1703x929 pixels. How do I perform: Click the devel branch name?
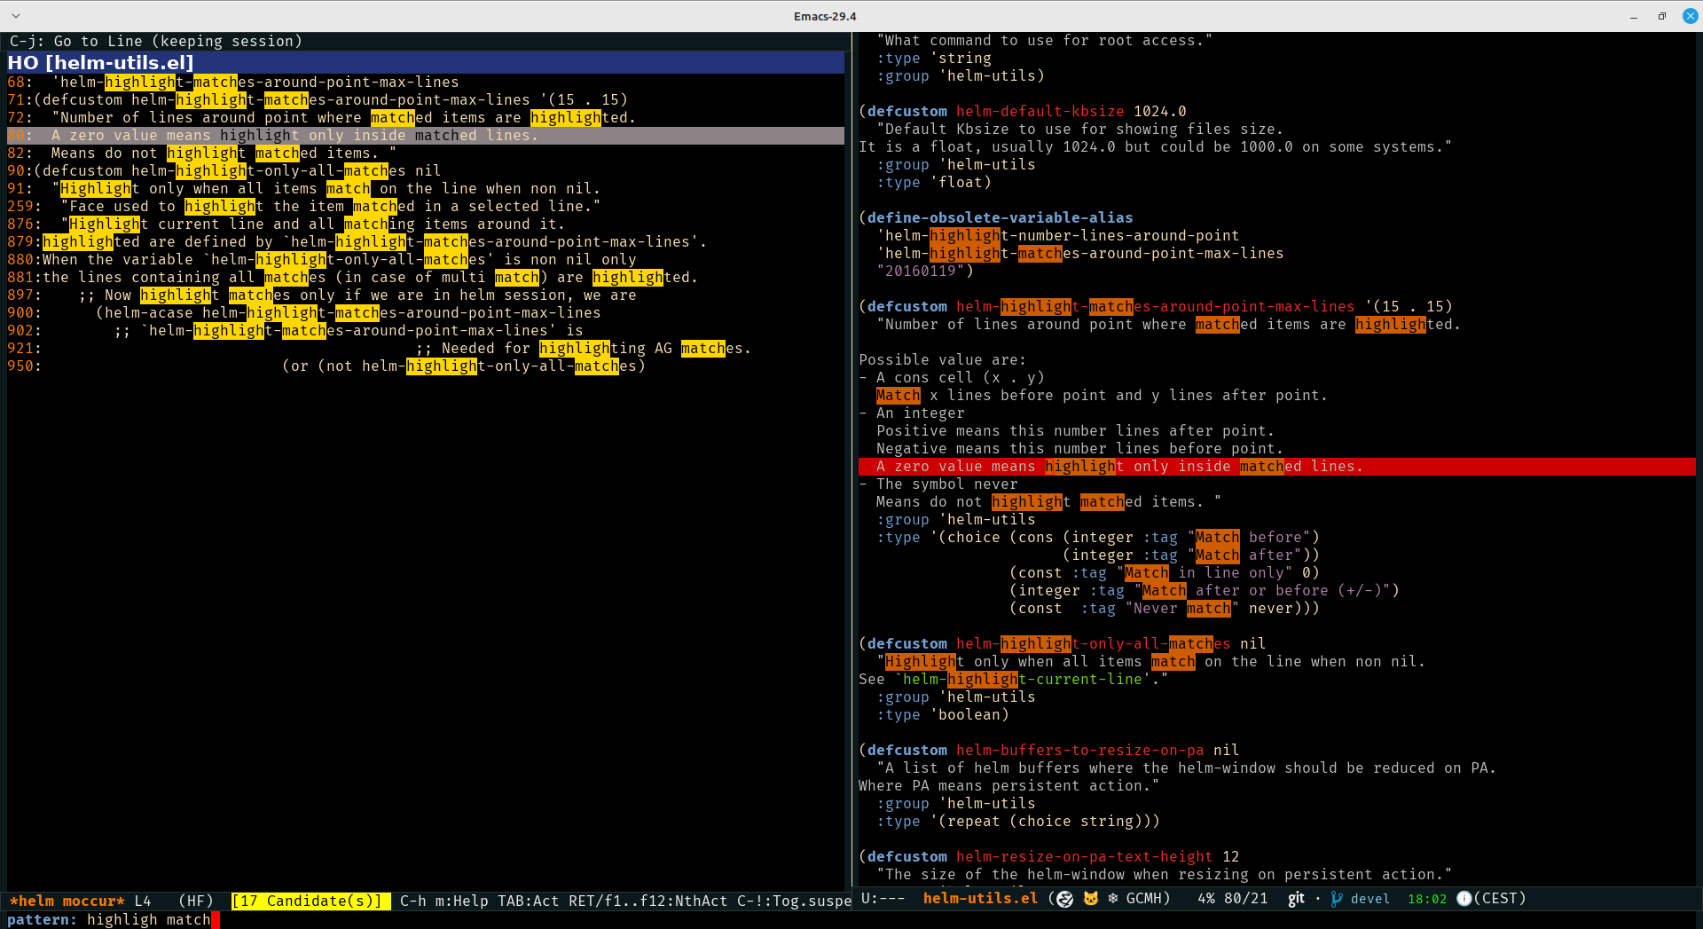1370,899
